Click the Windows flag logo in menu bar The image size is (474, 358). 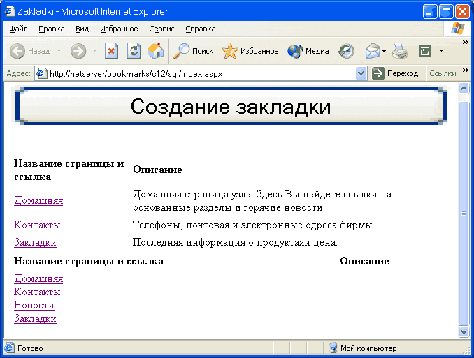pos(458,29)
